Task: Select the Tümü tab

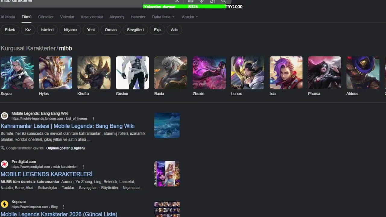Action: 27,17
